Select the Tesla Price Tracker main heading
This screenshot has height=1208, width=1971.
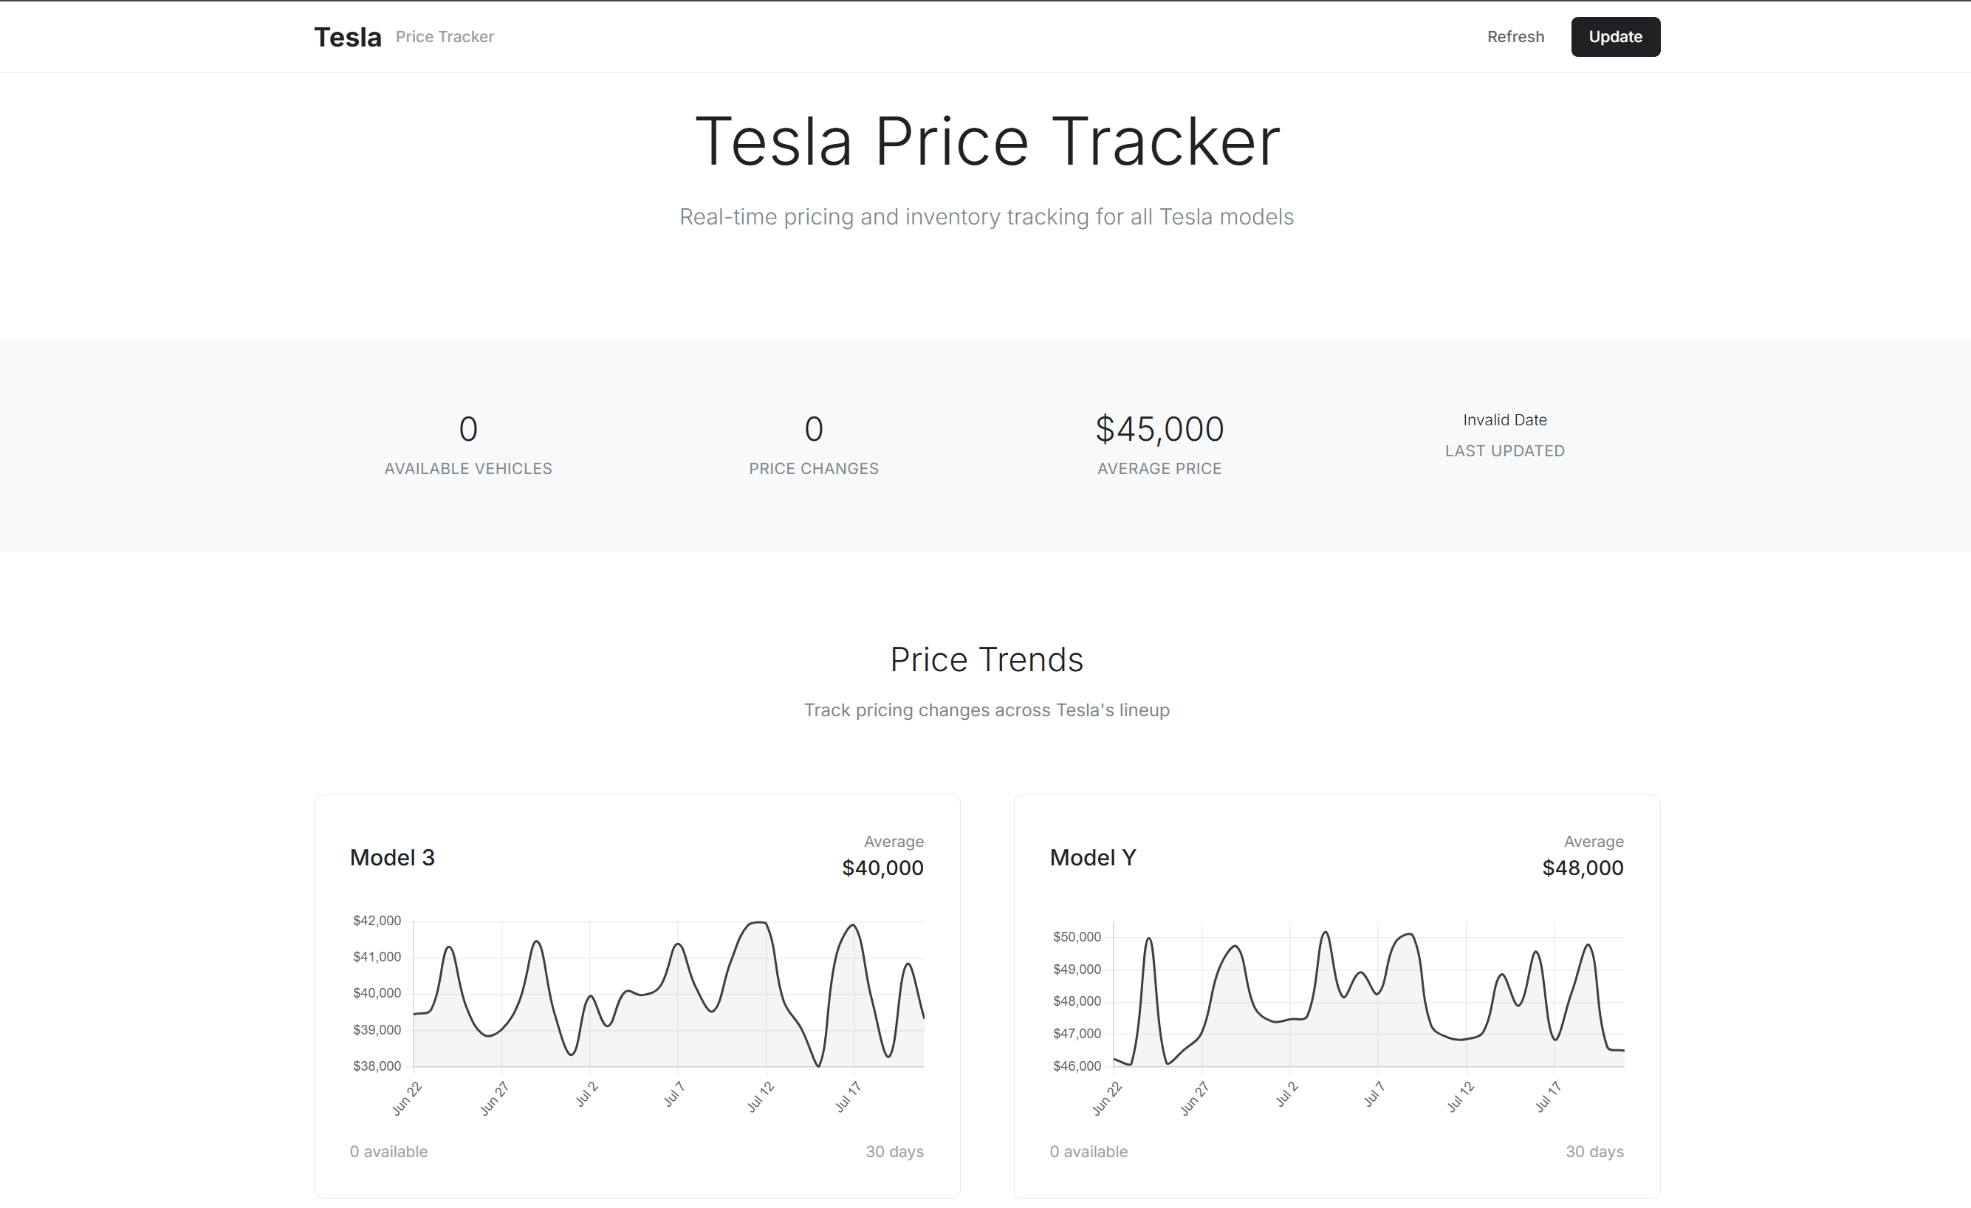pyautogui.click(x=987, y=141)
